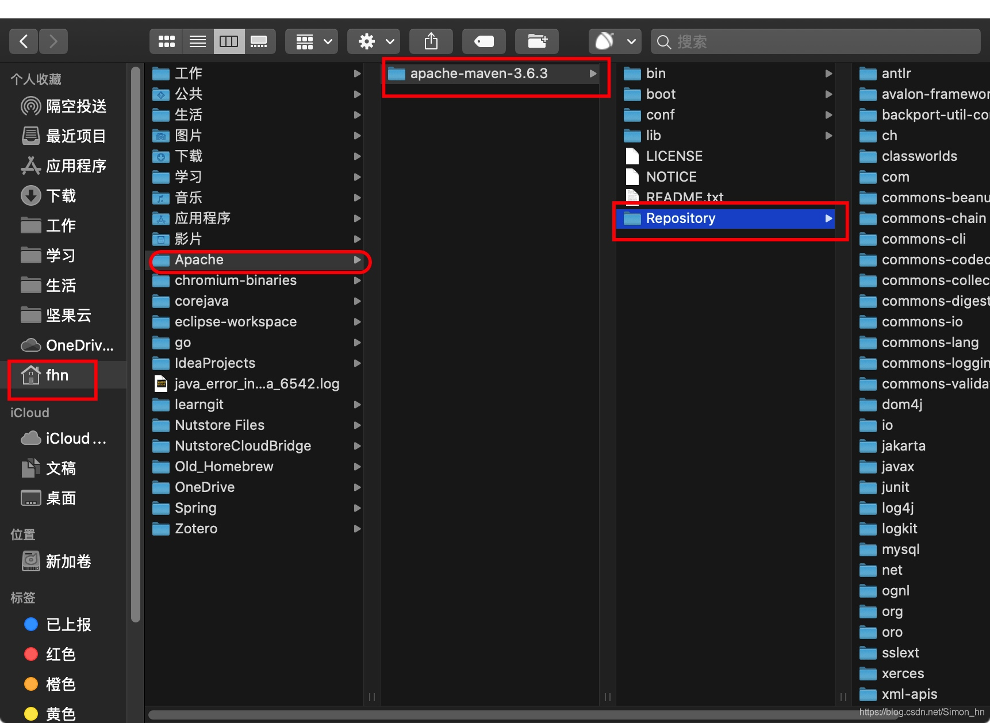Switch to icon grid view
The width and height of the screenshot is (990, 723).
click(x=167, y=41)
